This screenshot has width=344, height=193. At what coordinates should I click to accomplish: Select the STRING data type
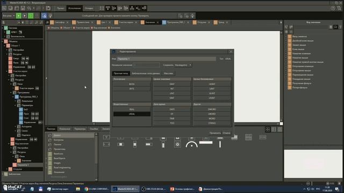pyautogui.click(x=212, y=123)
